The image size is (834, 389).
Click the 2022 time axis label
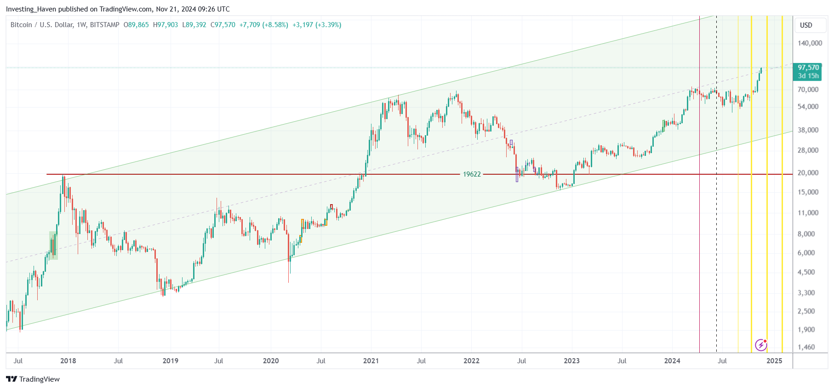(471, 361)
